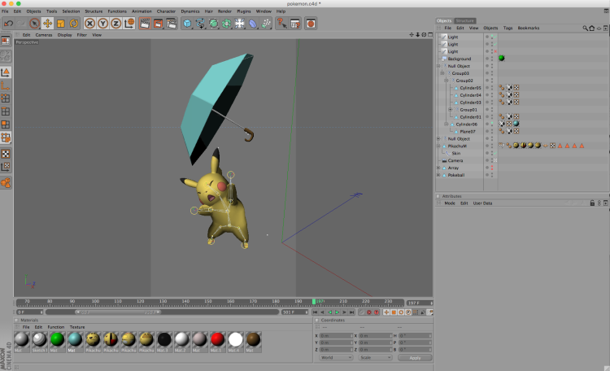Image resolution: width=610 pixels, height=371 pixels.
Task: Add a cube primitive object
Action: click(x=187, y=24)
